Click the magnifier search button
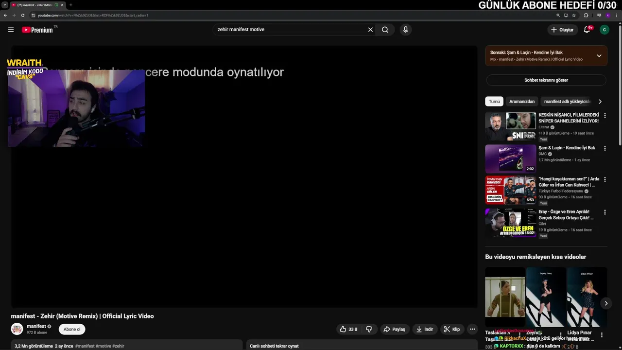 (385, 30)
